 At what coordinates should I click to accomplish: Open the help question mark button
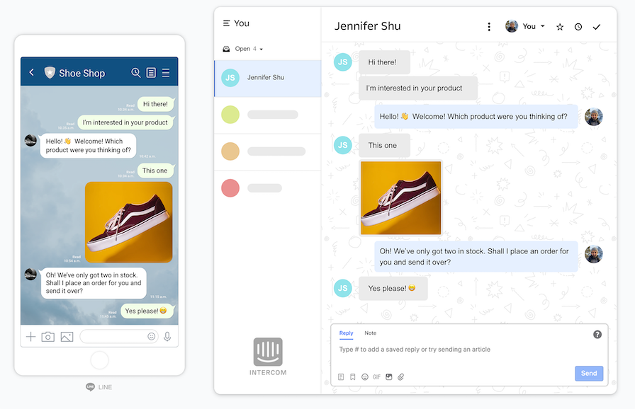pos(597,334)
